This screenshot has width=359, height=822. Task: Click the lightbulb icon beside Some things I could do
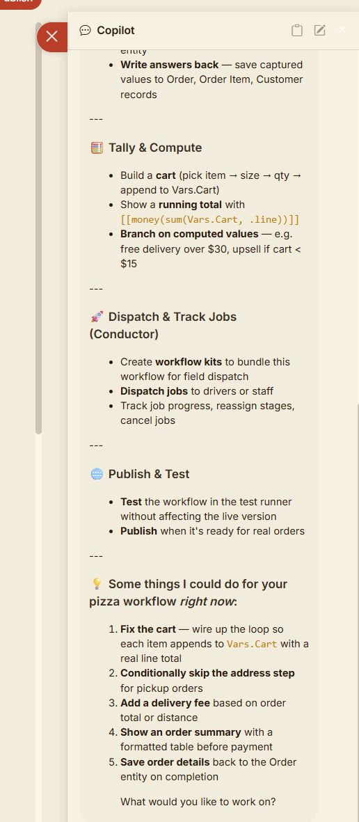point(97,584)
